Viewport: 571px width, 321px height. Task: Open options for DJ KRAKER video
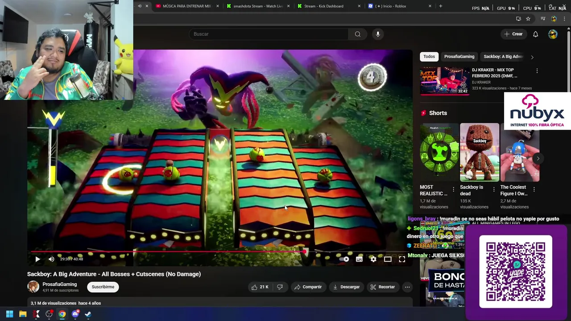click(x=537, y=71)
